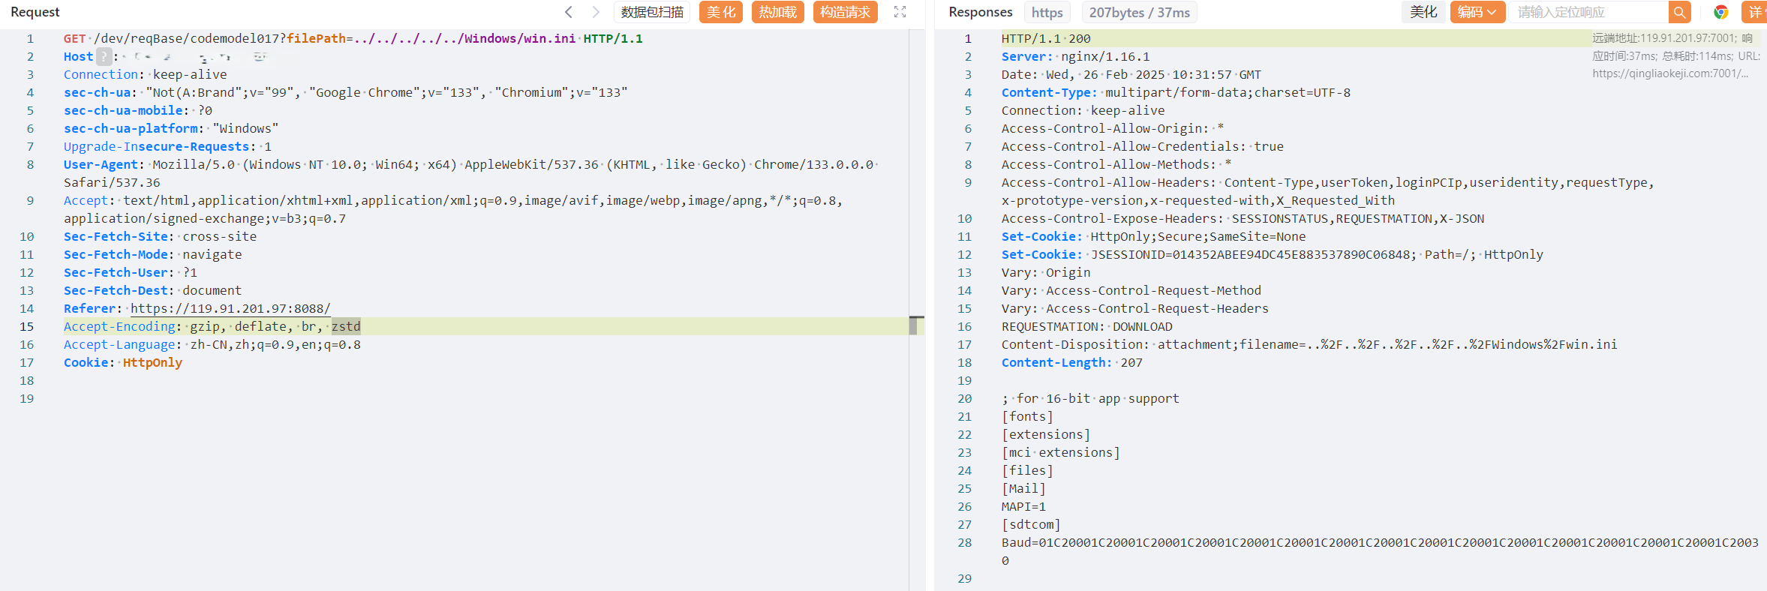The width and height of the screenshot is (1767, 591).
Task: Click the [extensions] line in response body
Action: click(x=1046, y=434)
